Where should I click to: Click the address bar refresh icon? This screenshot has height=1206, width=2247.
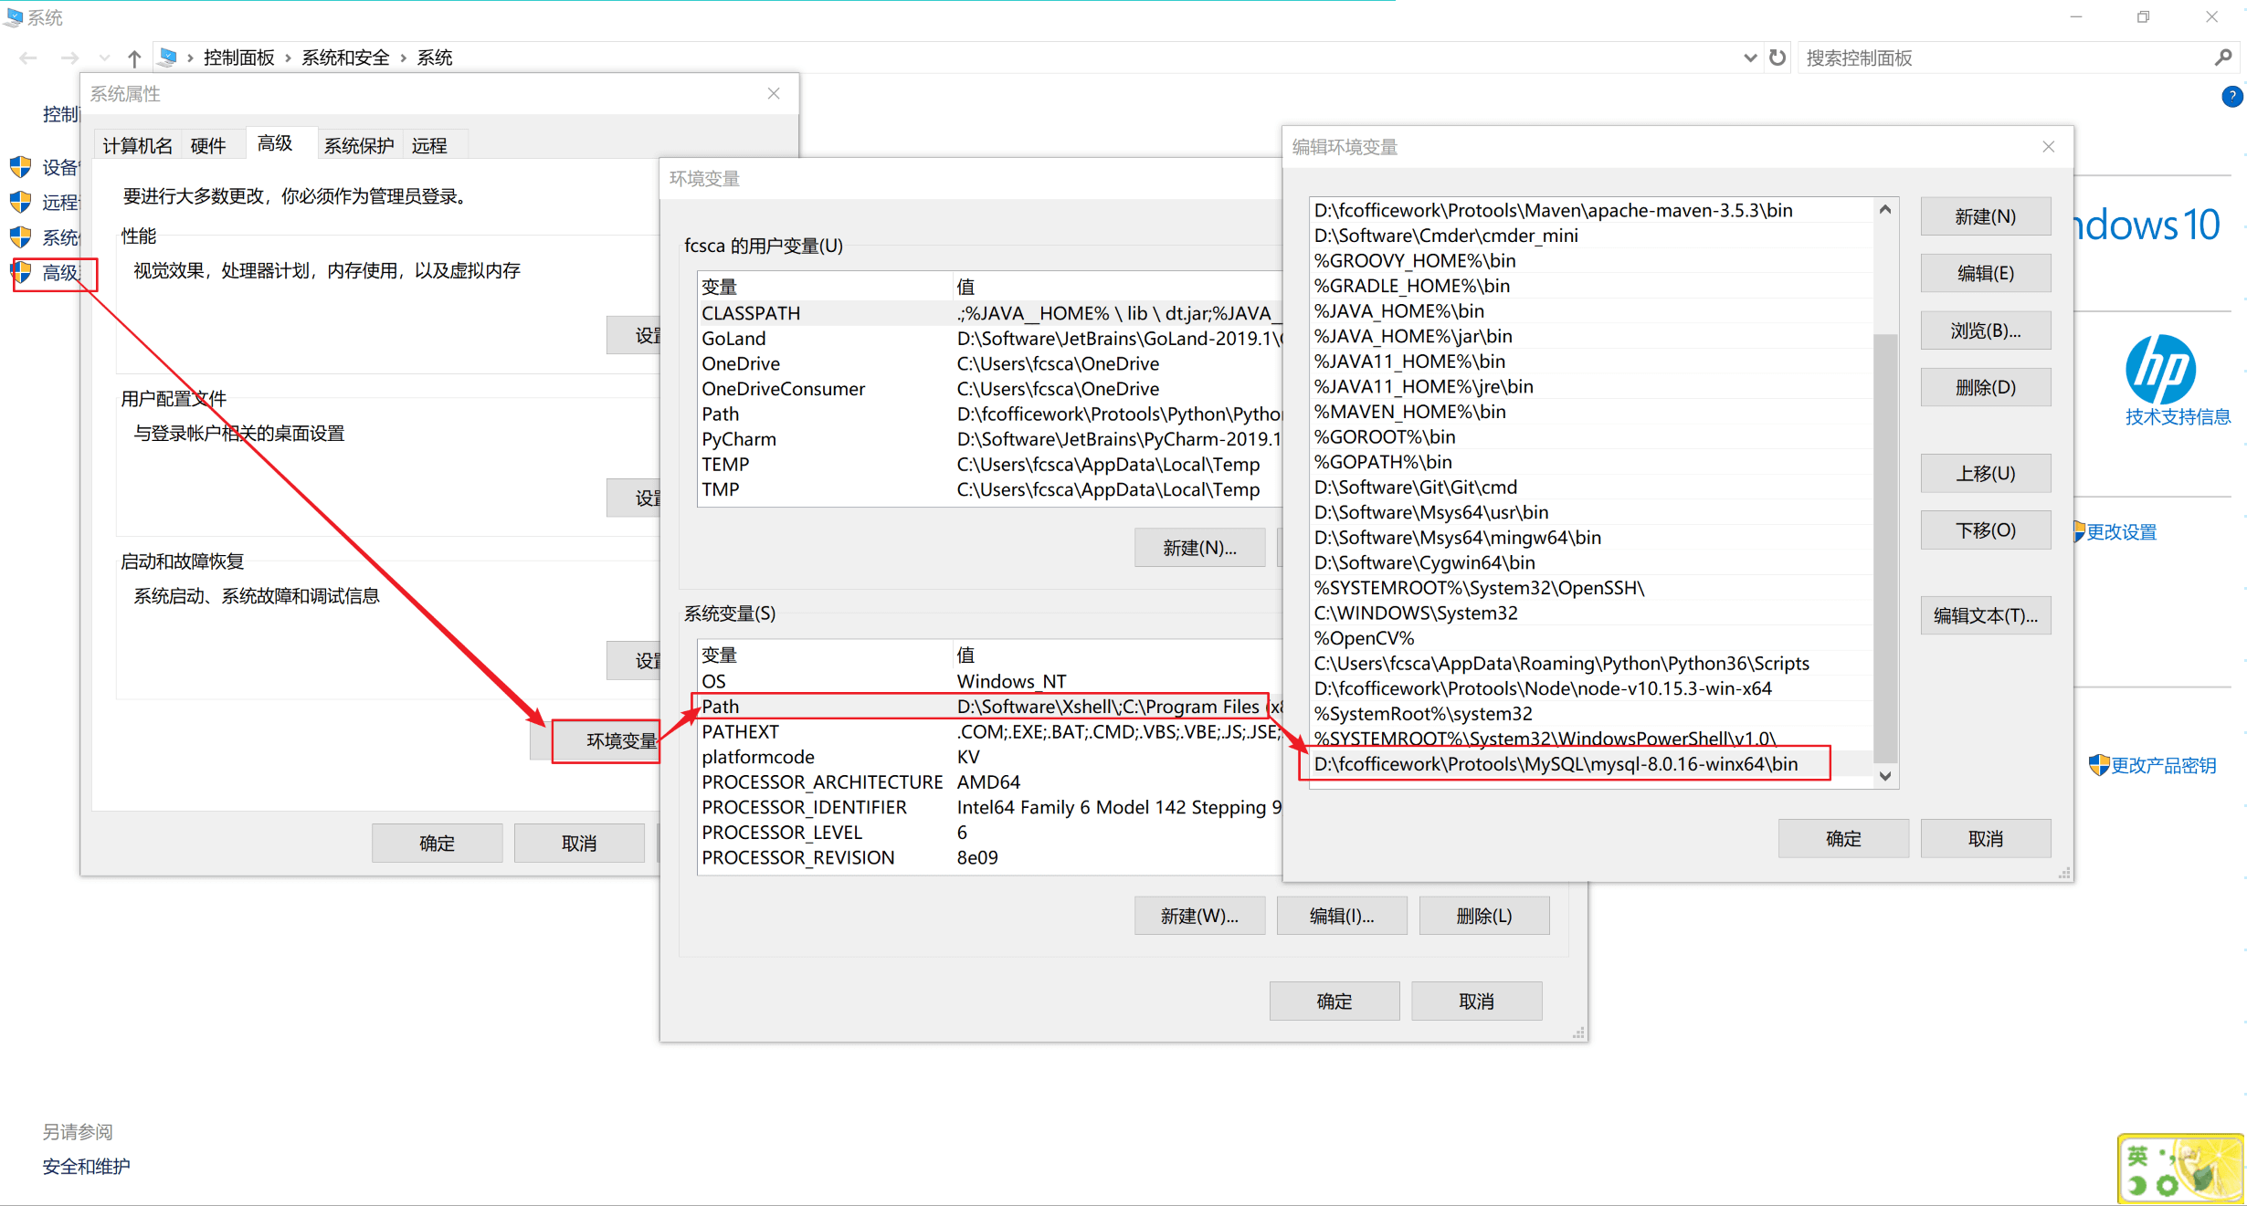pos(1778,58)
